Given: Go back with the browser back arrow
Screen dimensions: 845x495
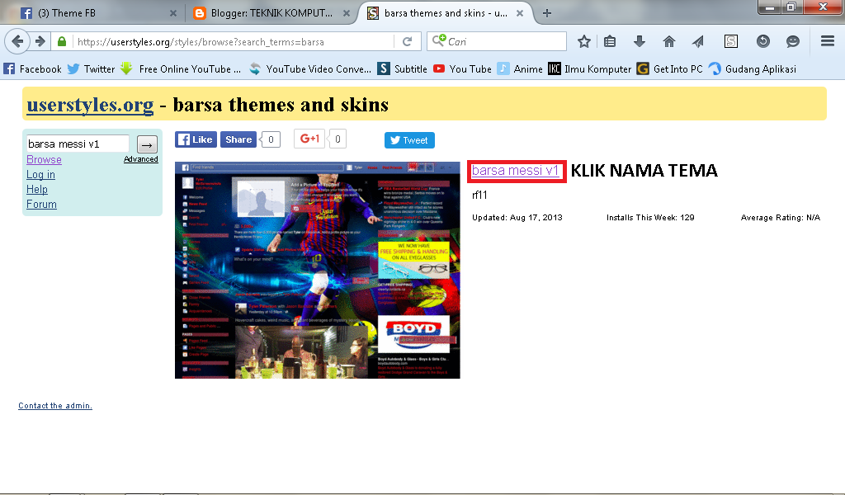Looking at the screenshot, I should (x=17, y=41).
